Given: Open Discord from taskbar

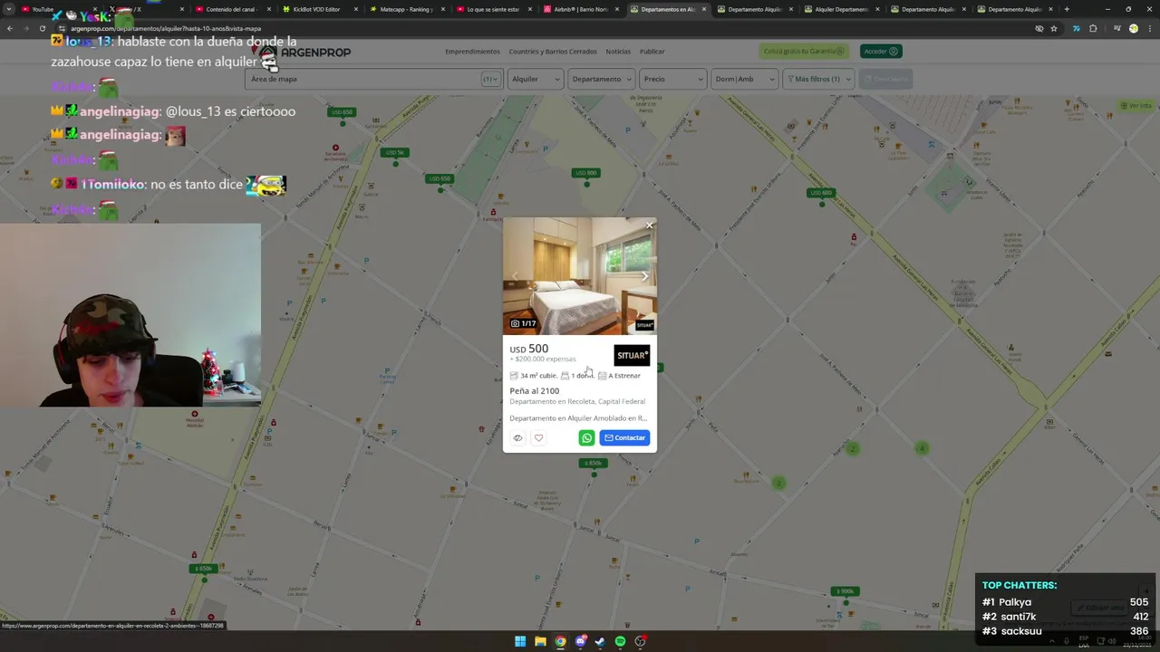Looking at the screenshot, I should 580,641.
